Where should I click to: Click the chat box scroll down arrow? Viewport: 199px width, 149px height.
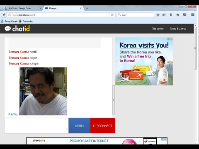pyautogui.click(x=114, y=116)
